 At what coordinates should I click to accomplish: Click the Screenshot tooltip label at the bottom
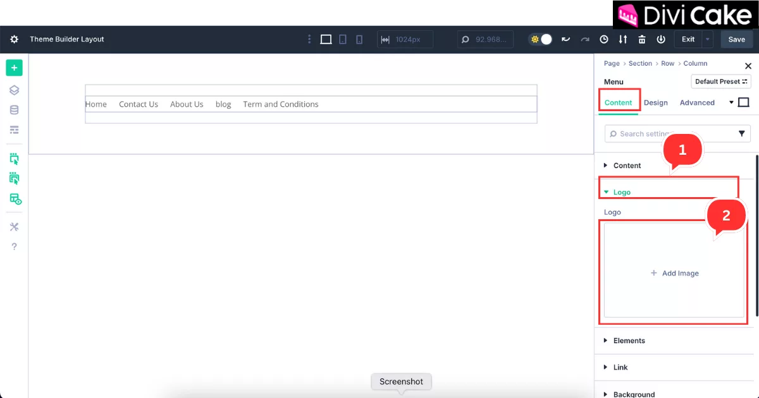coord(401,382)
